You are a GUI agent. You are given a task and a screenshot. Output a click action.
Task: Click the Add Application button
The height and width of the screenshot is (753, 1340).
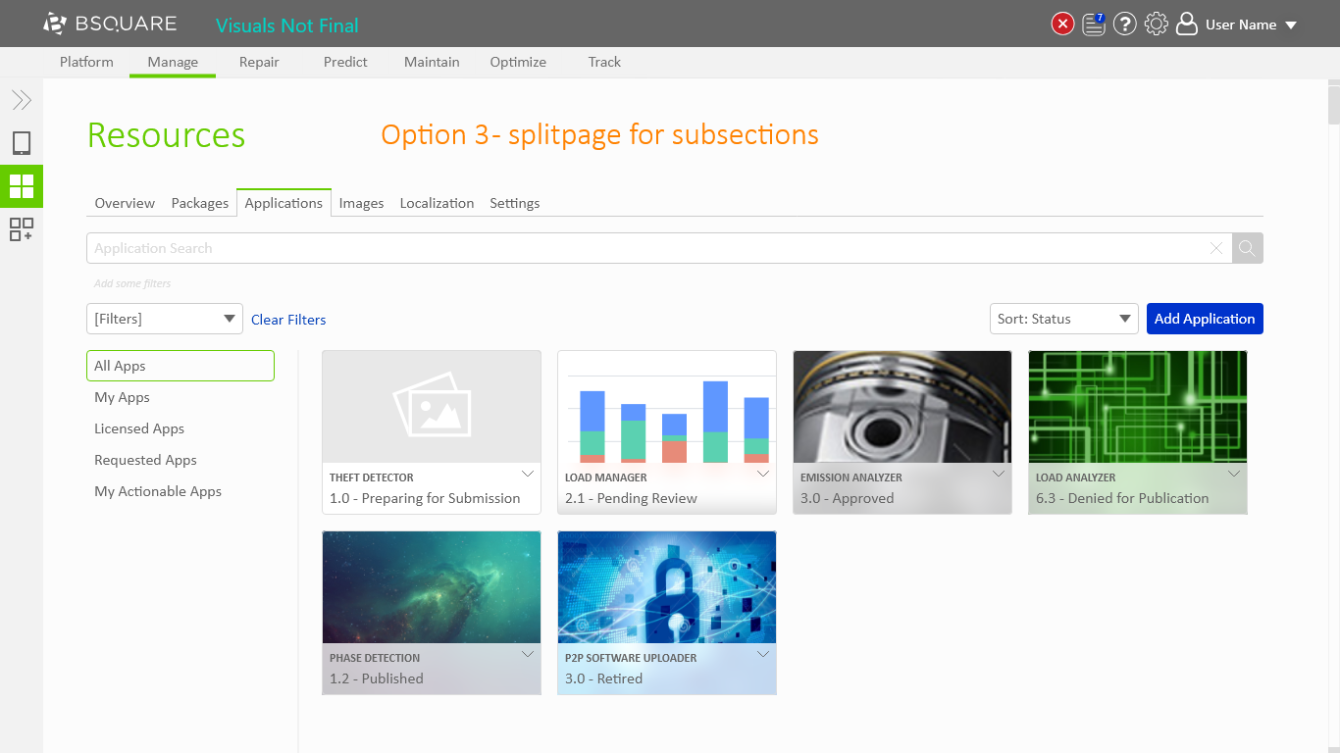[1204, 319]
